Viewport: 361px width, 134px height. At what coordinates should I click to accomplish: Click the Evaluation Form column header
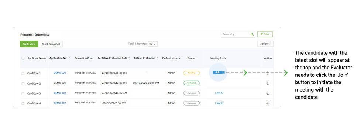[84, 58]
